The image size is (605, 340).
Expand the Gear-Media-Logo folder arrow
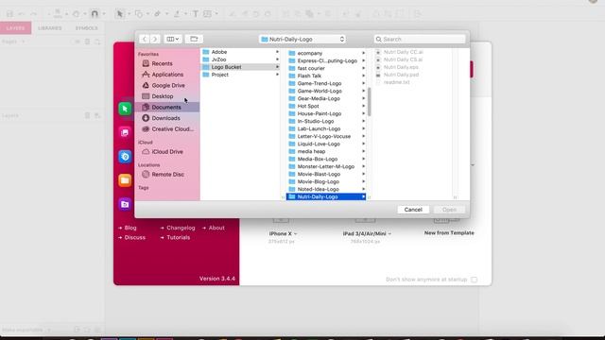pos(363,98)
